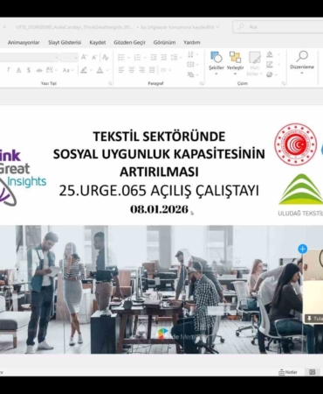Expand the shape outline dropdown arrow
This screenshot has height=394, width=323.
pyautogui.click(x=278, y=65)
